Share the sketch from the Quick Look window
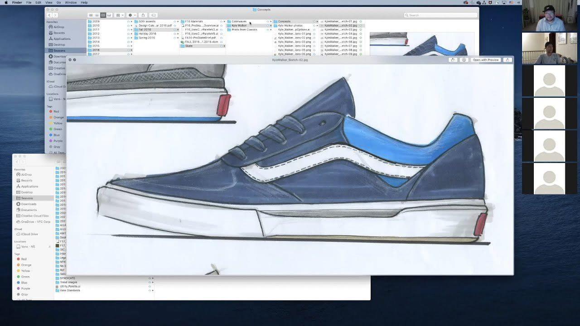This screenshot has width=580, height=326. [508, 60]
